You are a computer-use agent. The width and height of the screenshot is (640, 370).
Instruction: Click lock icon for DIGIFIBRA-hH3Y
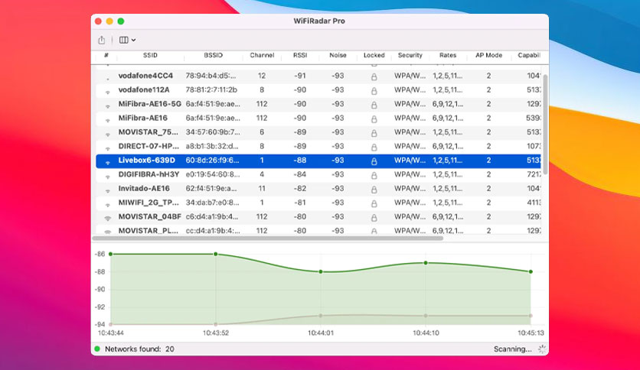374,175
